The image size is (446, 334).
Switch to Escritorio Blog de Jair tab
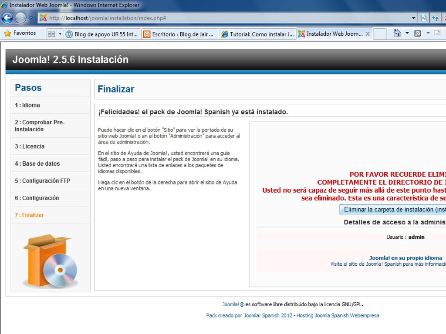click(x=180, y=34)
